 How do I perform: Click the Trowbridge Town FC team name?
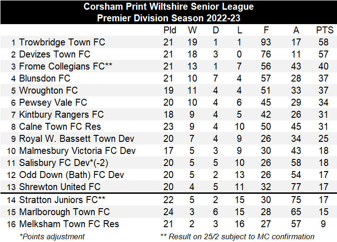click(x=62, y=42)
